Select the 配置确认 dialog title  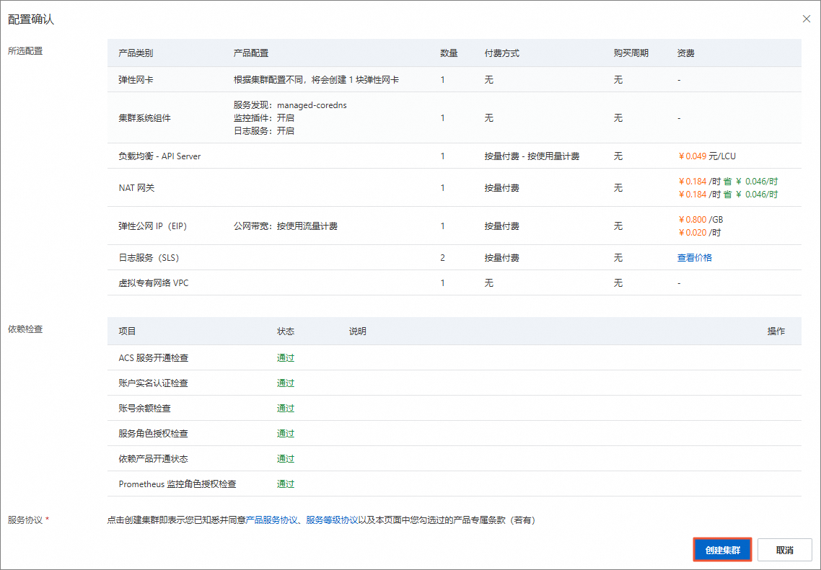[31, 19]
